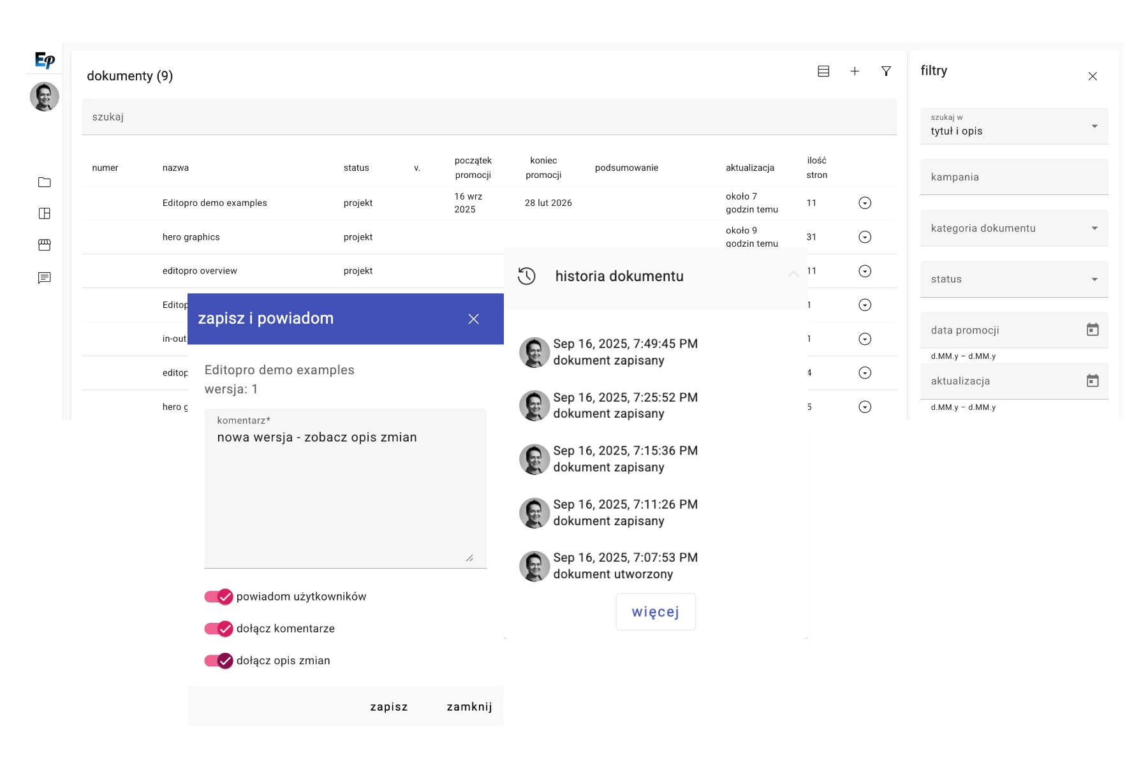Screen dimensions: 1148x765
Task: Open the folder icon in sidebar
Action: coord(45,182)
